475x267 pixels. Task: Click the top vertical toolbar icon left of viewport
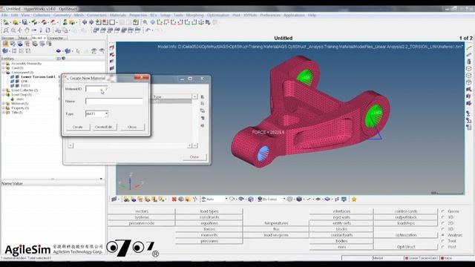[112, 47]
